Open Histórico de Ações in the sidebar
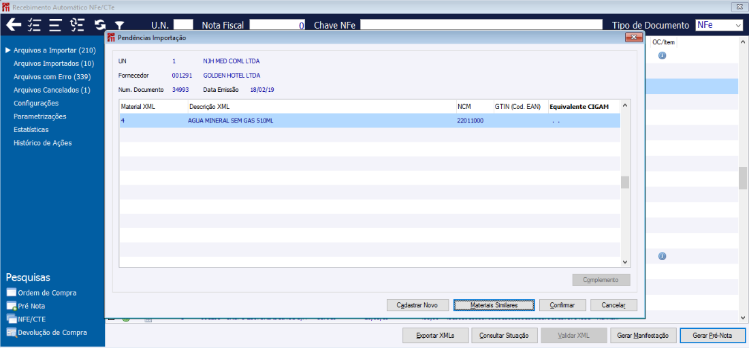Screen dimensions: 749x348 tap(43, 143)
